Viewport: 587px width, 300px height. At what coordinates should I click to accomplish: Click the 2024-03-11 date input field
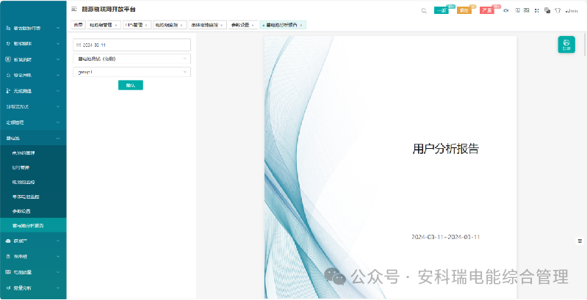(132, 45)
